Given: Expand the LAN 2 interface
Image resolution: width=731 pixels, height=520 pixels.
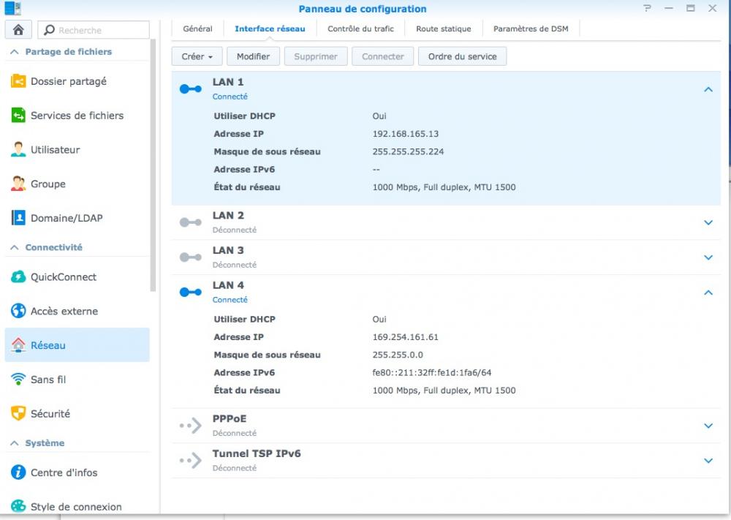Looking at the screenshot, I should [x=708, y=222].
